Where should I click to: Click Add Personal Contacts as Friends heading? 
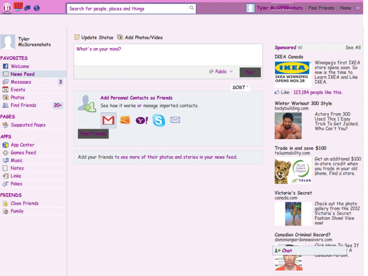136,98
